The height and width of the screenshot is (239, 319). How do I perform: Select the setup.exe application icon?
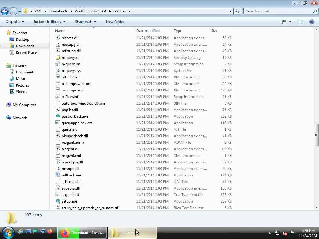point(58,201)
